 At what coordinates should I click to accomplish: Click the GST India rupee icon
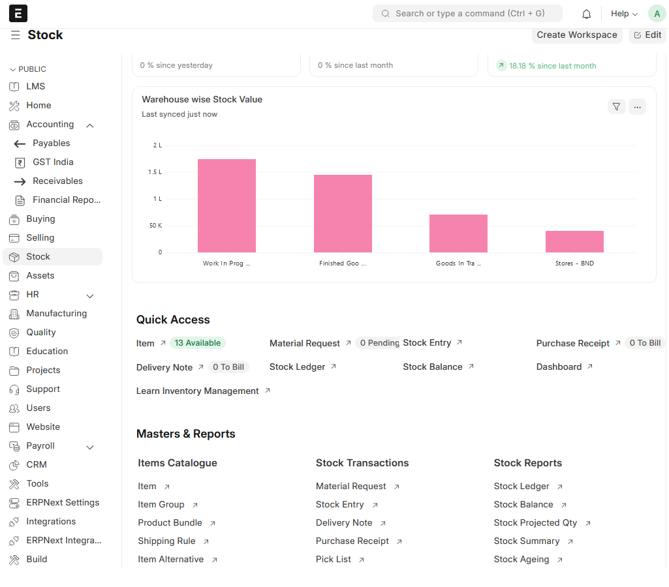tap(20, 162)
